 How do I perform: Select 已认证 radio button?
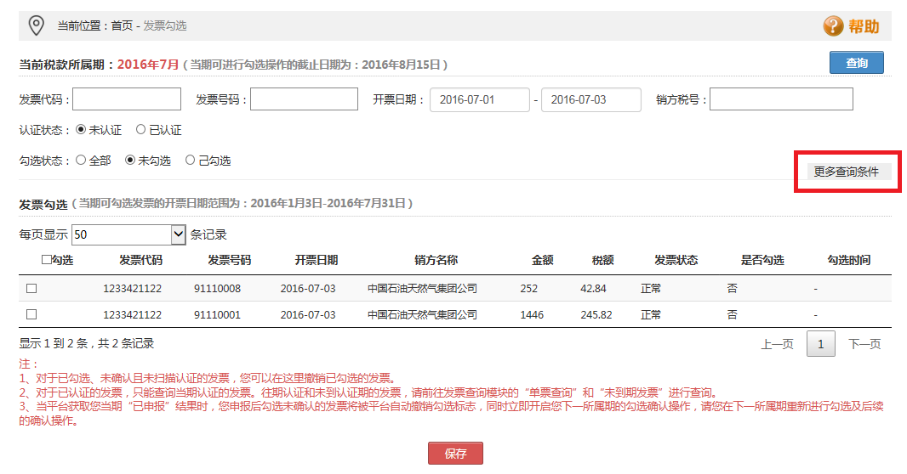[x=140, y=129]
